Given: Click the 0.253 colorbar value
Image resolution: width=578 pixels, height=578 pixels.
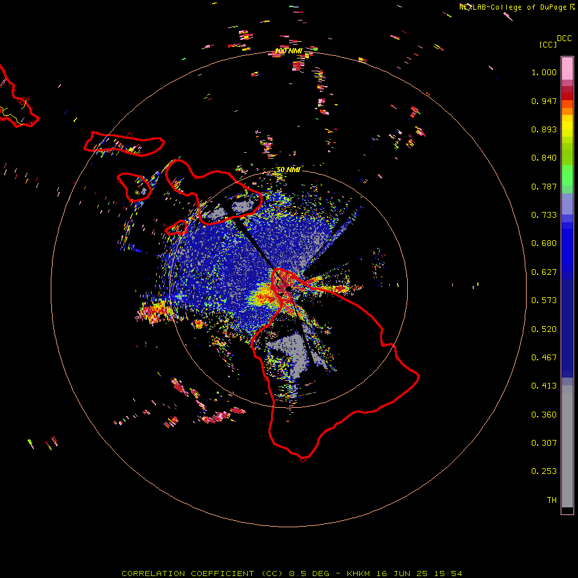Looking at the screenshot, I should (x=544, y=471).
